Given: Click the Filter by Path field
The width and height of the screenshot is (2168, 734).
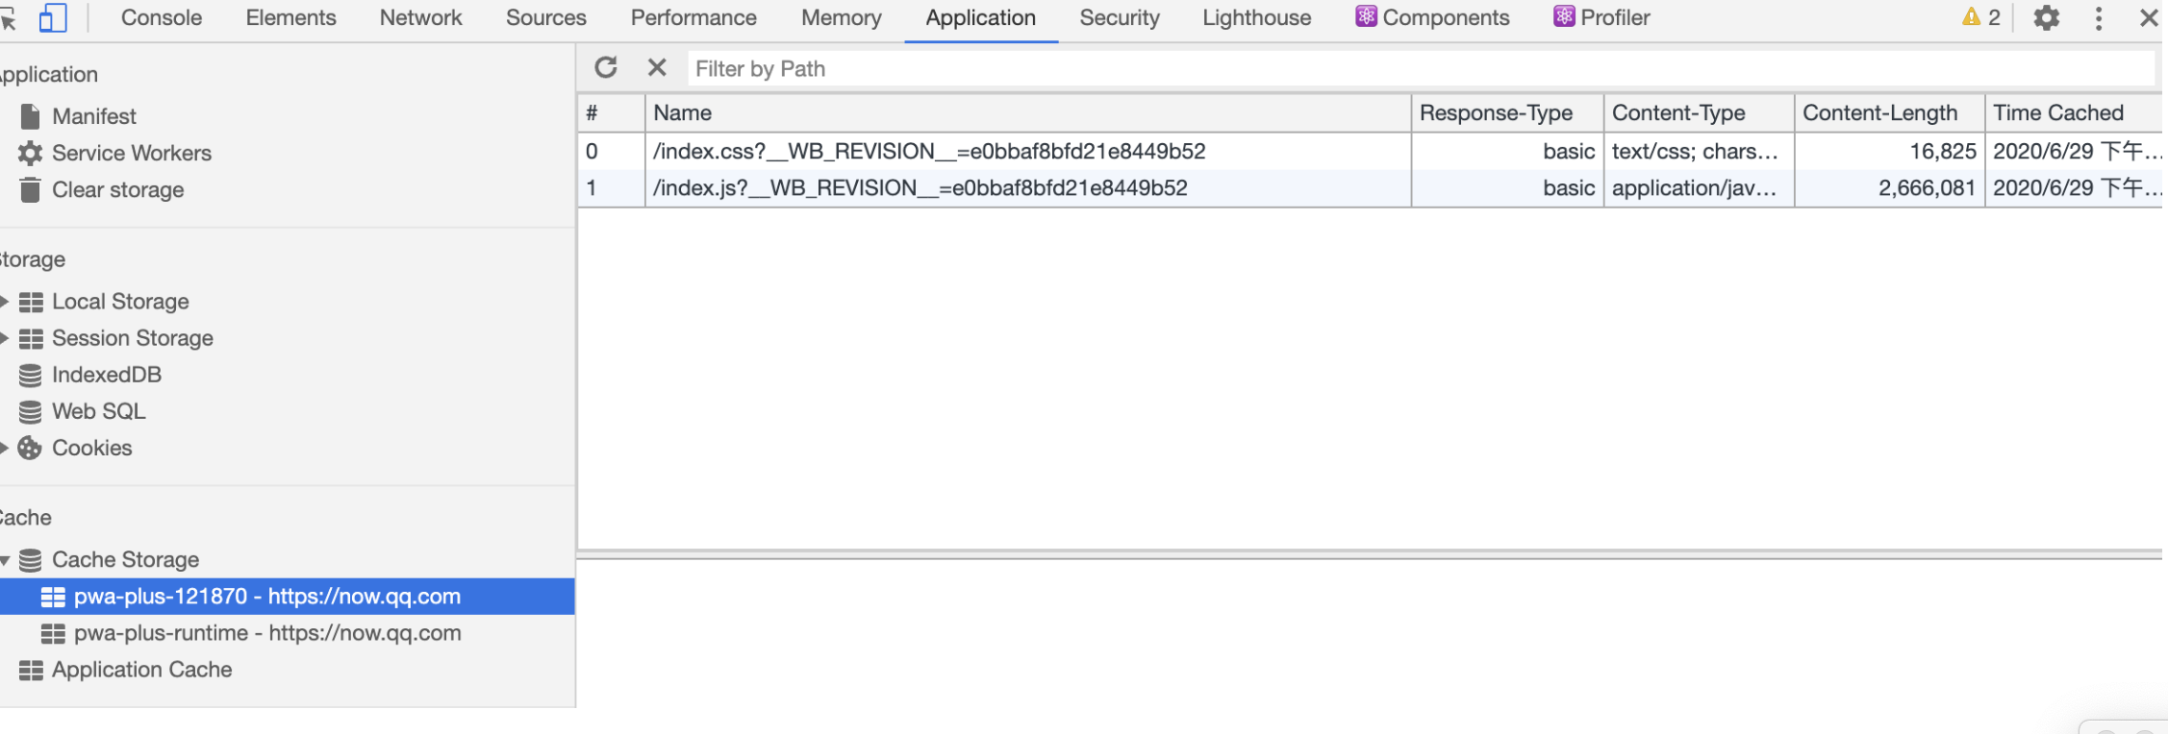Looking at the screenshot, I should [1422, 68].
